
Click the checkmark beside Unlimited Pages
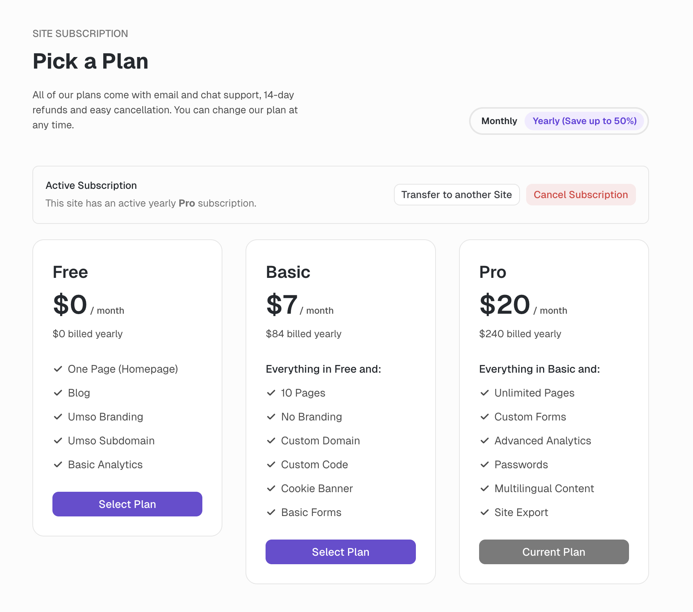tap(484, 393)
